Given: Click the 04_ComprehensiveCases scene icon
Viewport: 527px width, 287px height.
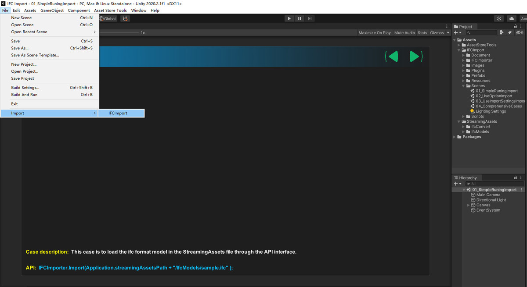Looking at the screenshot, I should pos(472,106).
